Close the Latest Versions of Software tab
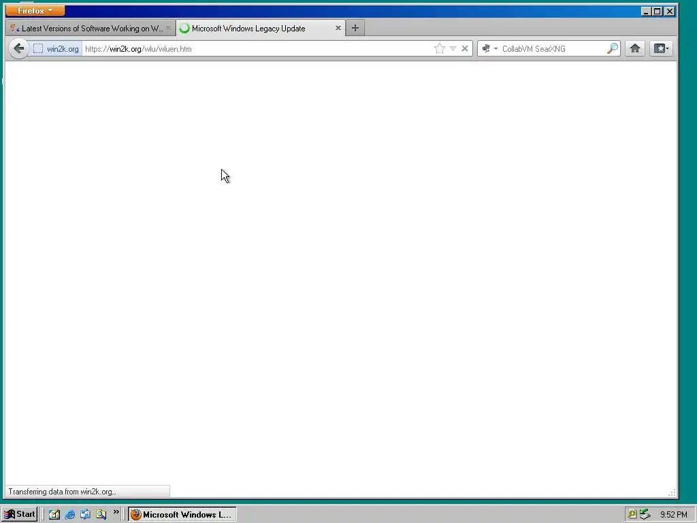The height and width of the screenshot is (523, 697). [x=168, y=28]
